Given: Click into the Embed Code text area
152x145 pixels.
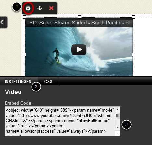Looking at the screenshot, I should (60, 121).
